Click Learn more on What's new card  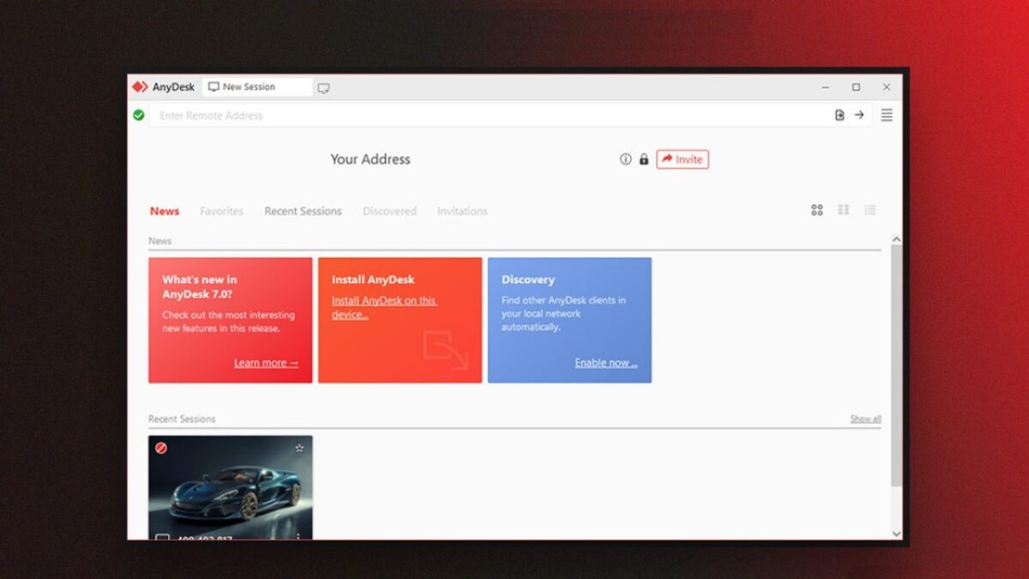[x=266, y=363]
